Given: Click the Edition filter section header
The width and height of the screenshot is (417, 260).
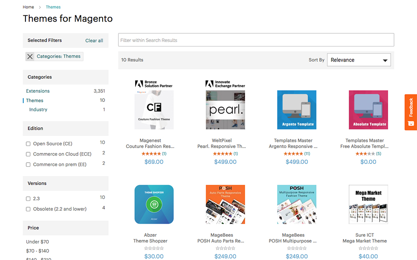Looking at the screenshot, I should (x=66, y=129).
